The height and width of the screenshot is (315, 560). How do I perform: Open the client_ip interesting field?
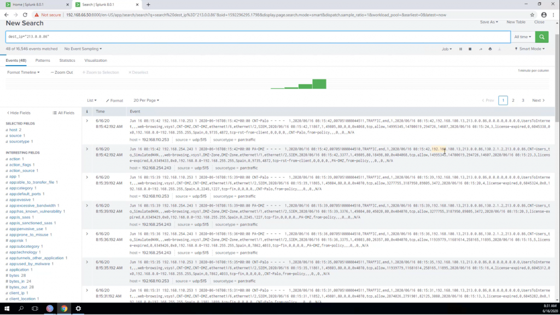click(17, 293)
